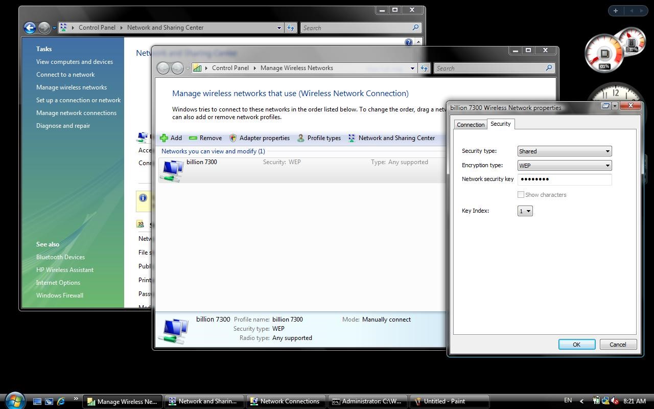Viewport: 654px width, 409px height.
Task: Show hidden tray icons arrow
Action: [582, 401]
